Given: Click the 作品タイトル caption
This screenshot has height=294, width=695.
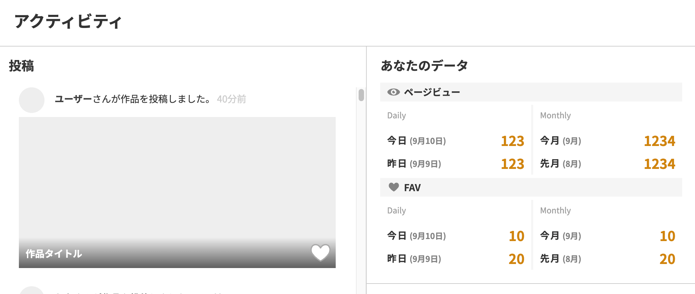Looking at the screenshot, I should 54,254.
